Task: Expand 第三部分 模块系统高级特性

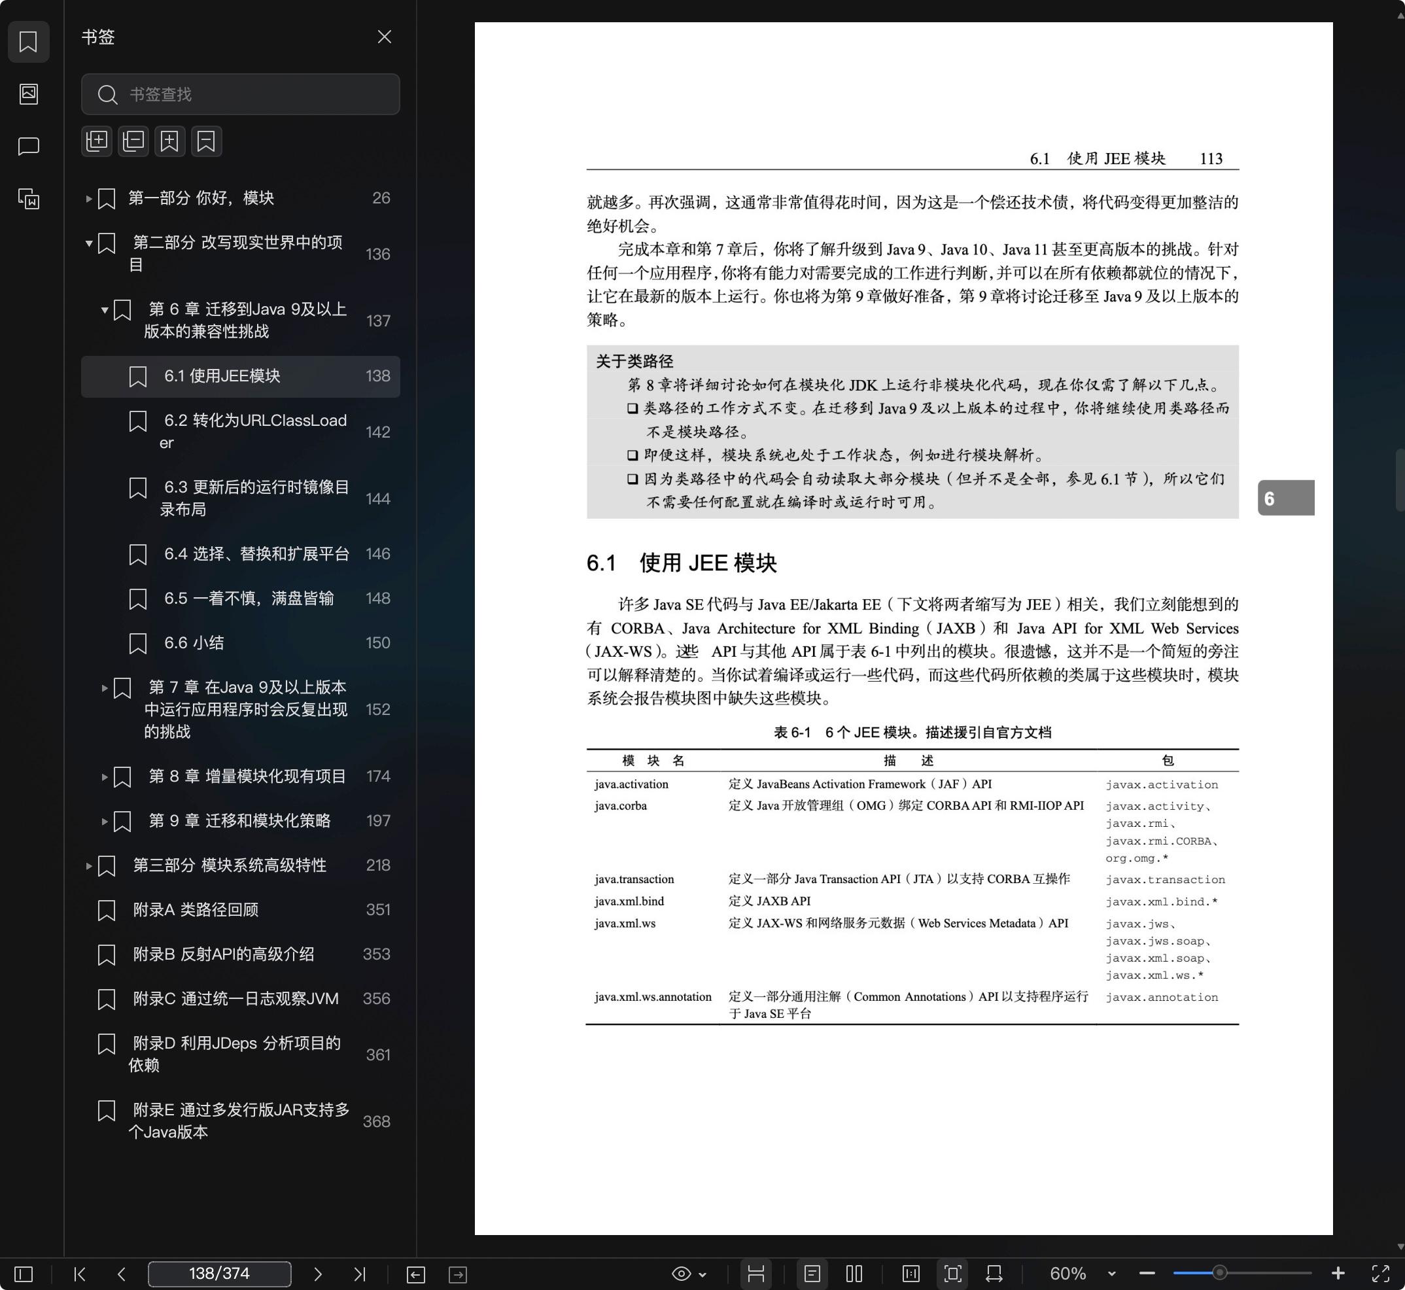Action: point(89,866)
